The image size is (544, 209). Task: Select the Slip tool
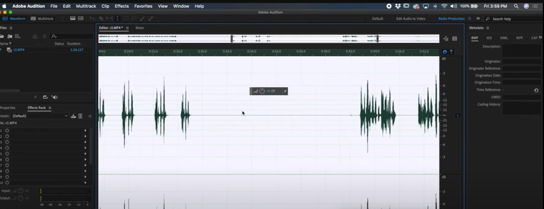109,19
